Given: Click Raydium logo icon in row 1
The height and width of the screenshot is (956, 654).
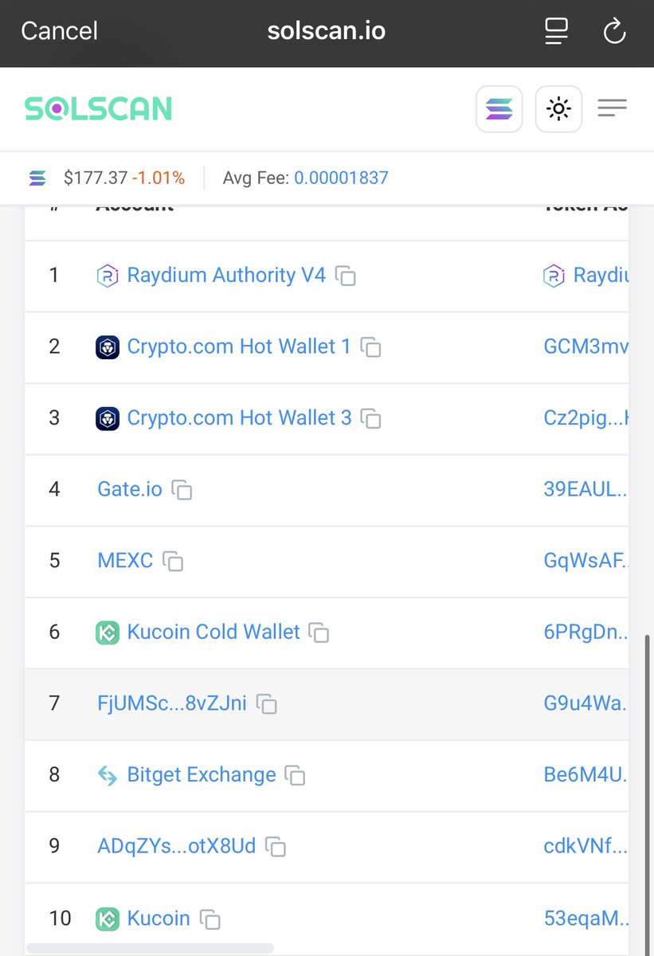Looking at the screenshot, I should (108, 276).
